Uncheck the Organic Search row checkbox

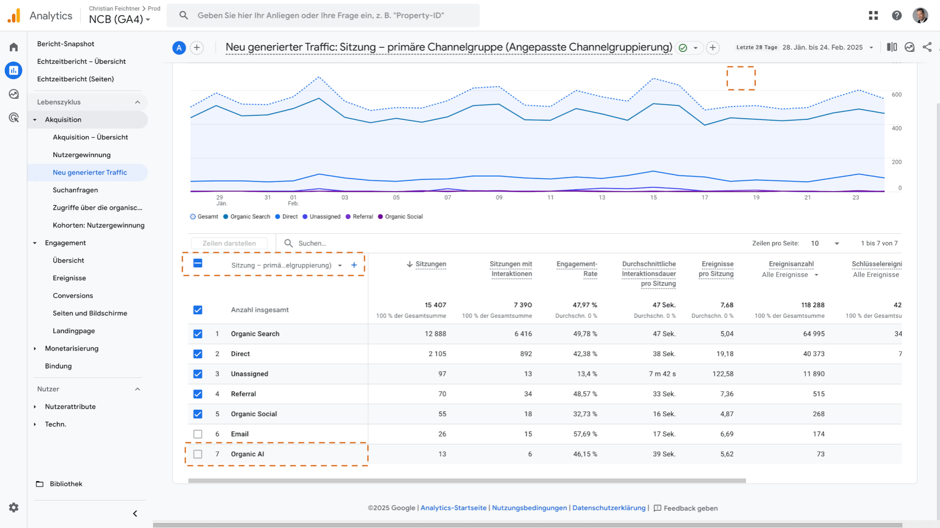[x=198, y=334]
